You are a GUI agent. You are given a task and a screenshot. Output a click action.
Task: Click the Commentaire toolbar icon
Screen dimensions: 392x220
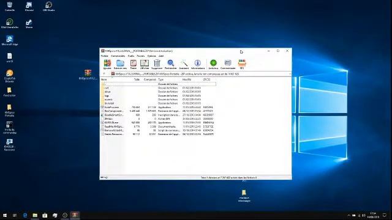[228, 64]
